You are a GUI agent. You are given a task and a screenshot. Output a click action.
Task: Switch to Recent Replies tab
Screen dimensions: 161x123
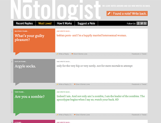[24, 23]
